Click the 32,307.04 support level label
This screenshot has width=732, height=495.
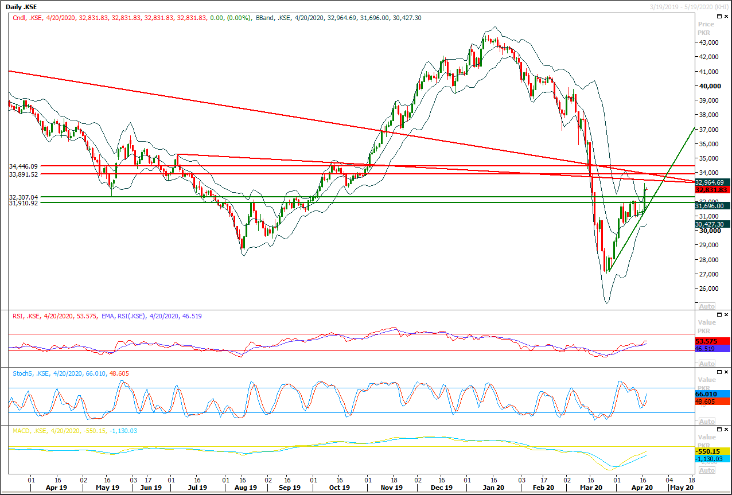[x=23, y=197]
